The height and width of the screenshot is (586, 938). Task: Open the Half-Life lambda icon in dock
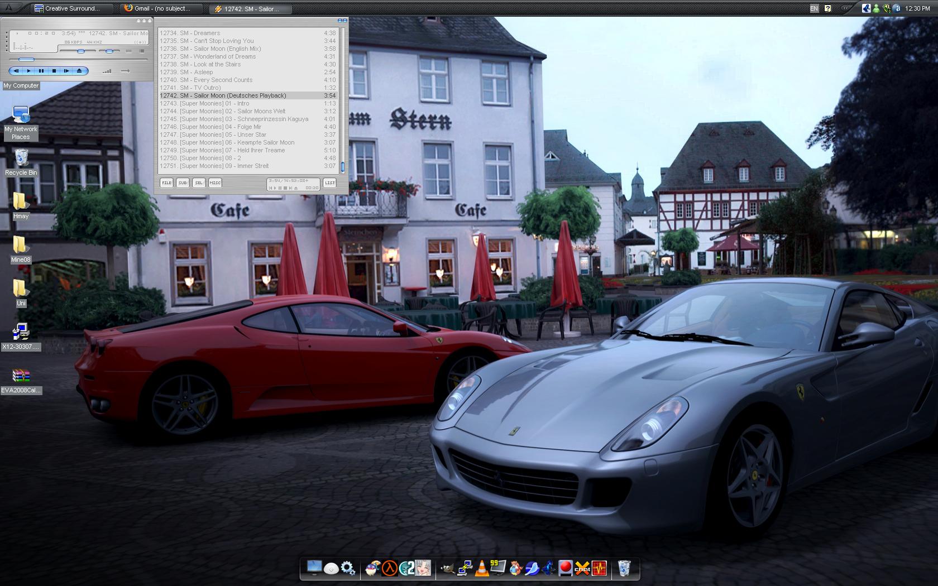[x=390, y=569]
